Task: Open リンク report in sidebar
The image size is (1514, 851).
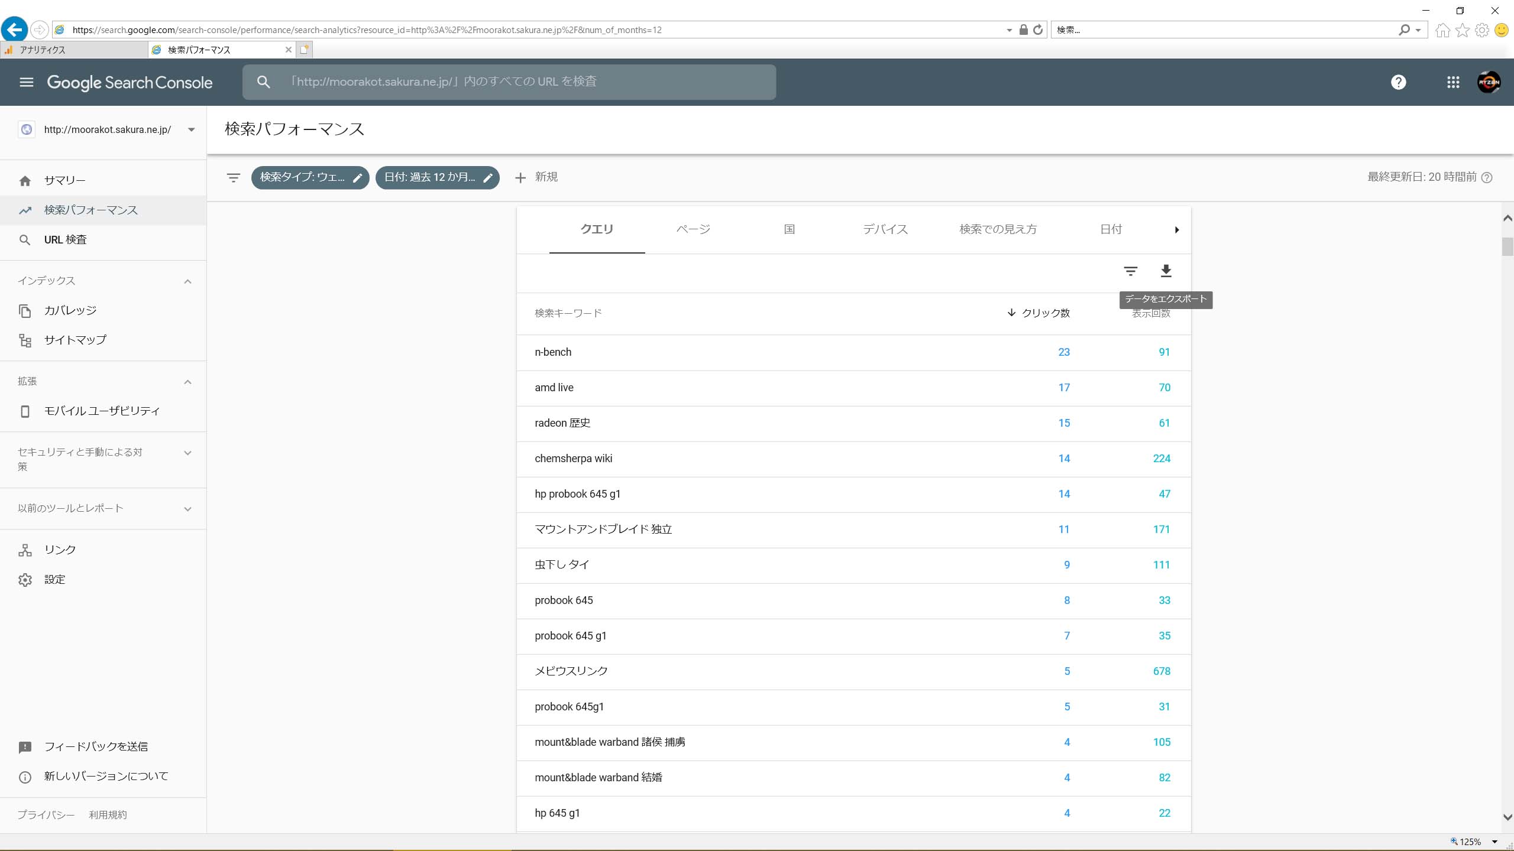Action: (103, 550)
